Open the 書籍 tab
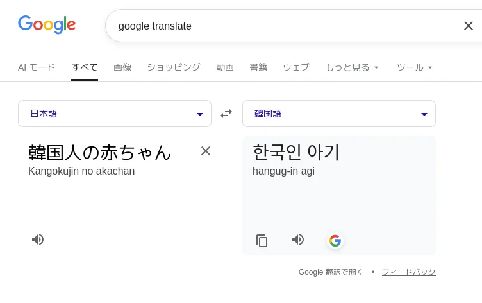This screenshot has width=482, height=303. (x=258, y=67)
